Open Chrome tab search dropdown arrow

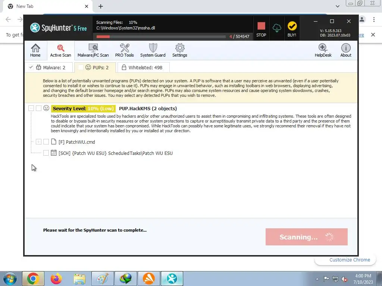[337, 6]
